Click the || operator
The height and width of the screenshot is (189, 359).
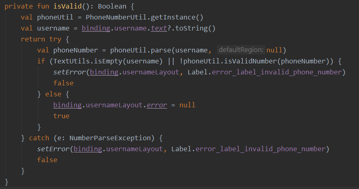pos(171,61)
